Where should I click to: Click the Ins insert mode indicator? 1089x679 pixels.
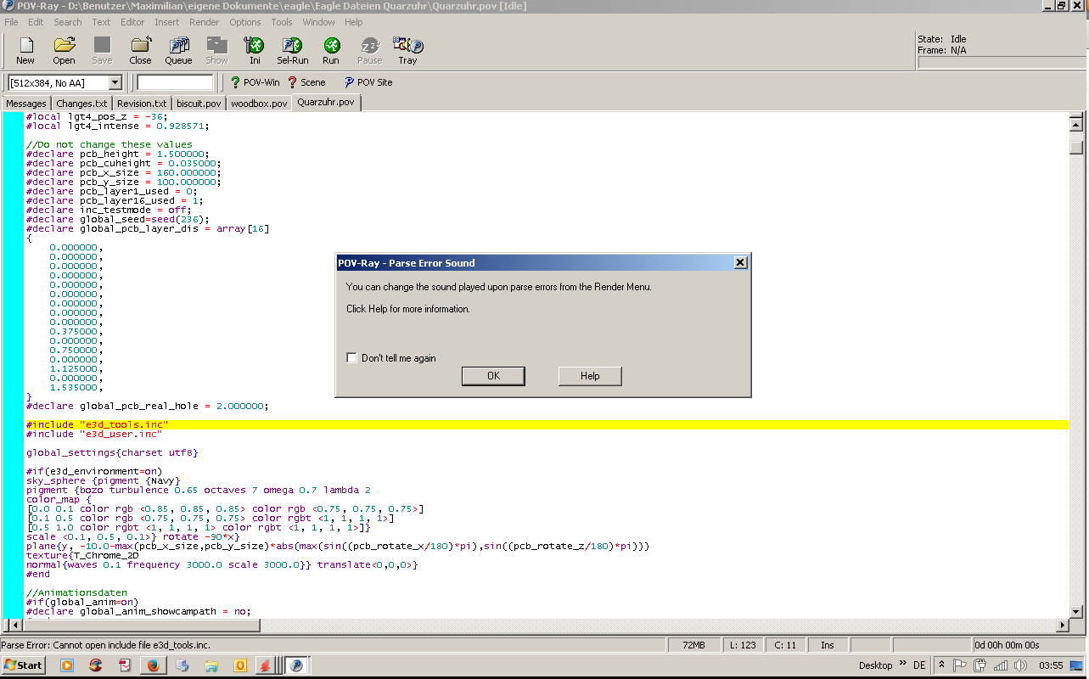(828, 645)
